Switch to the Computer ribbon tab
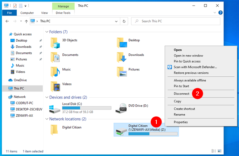The image size is (239, 156). tap(27, 13)
